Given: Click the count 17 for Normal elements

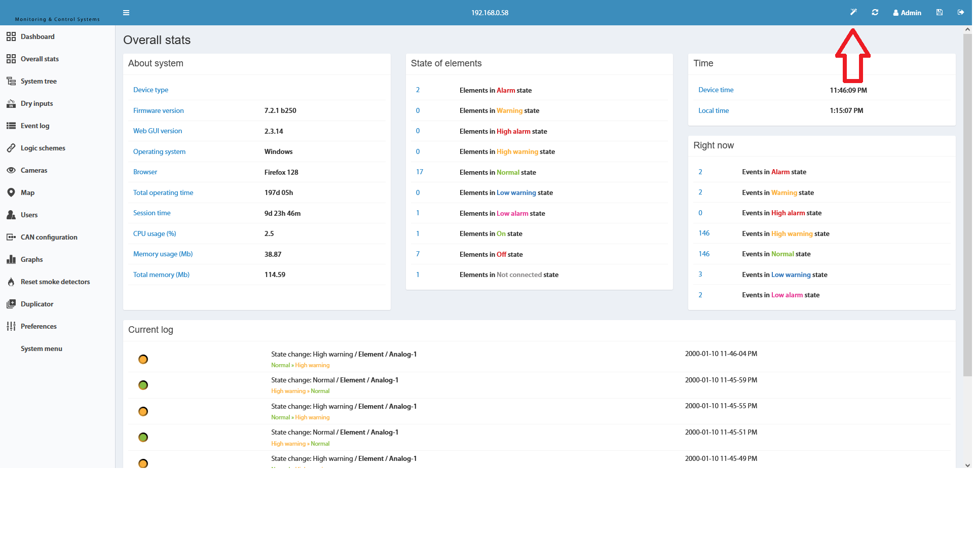Looking at the screenshot, I should pos(420,172).
